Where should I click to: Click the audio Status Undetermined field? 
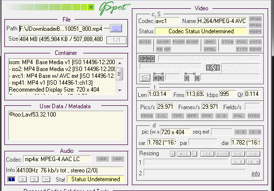coord(95,179)
